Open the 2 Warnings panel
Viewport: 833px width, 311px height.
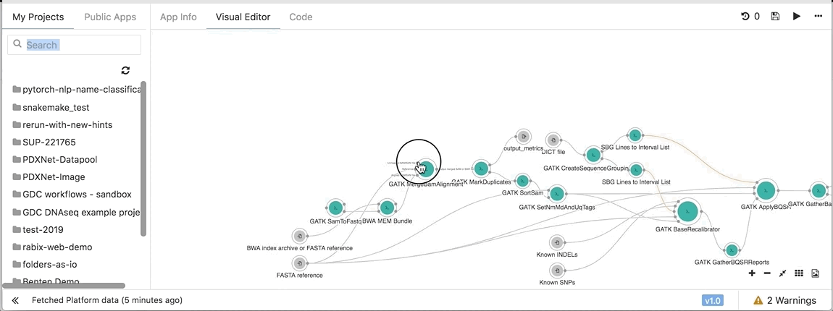click(x=785, y=300)
